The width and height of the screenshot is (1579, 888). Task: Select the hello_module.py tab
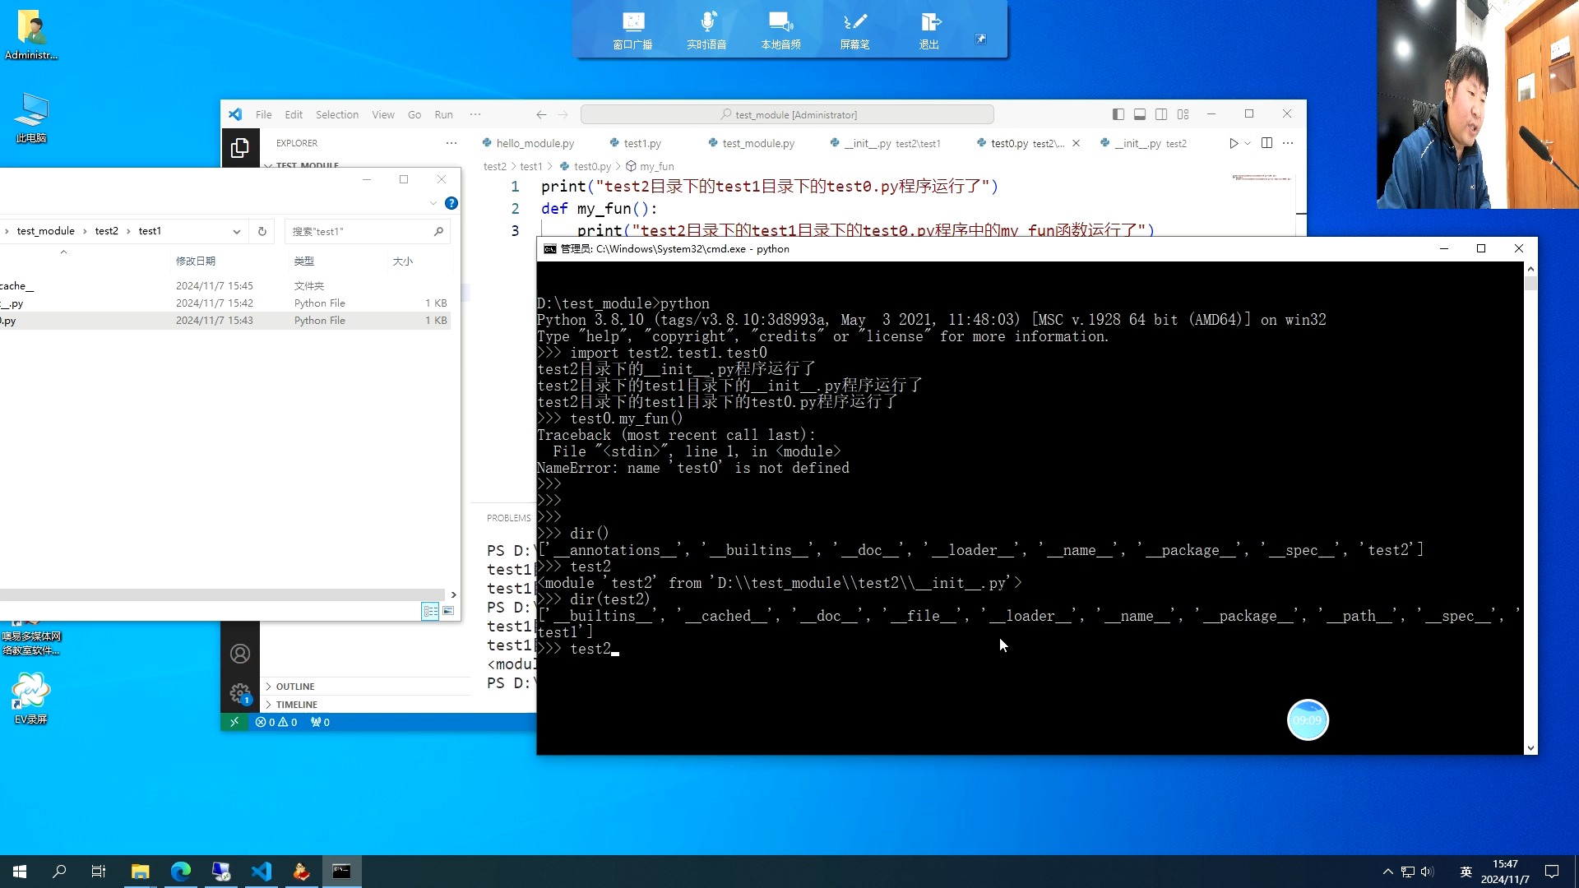click(x=534, y=142)
